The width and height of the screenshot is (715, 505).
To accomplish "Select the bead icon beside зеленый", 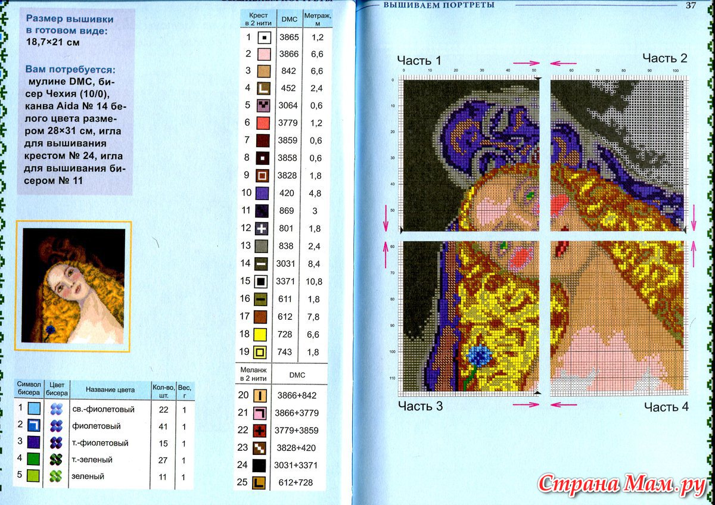I will [x=57, y=476].
